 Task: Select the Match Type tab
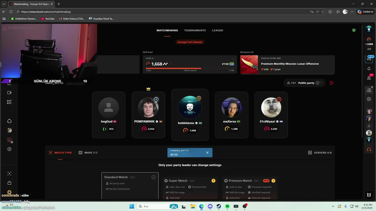pyautogui.click(x=60, y=153)
